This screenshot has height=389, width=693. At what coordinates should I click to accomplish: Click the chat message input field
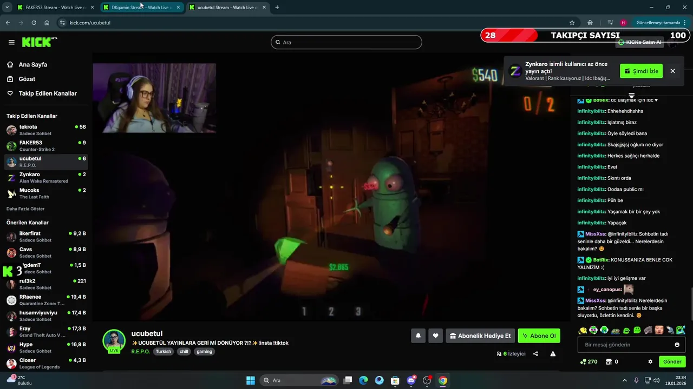click(631, 345)
